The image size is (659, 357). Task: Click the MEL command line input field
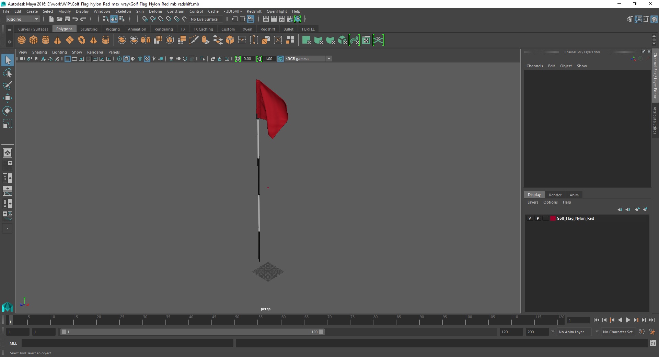pos(128,343)
